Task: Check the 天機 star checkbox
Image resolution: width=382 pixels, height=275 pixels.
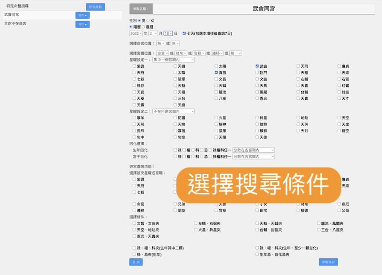Action: pyautogui.click(x=175, y=66)
